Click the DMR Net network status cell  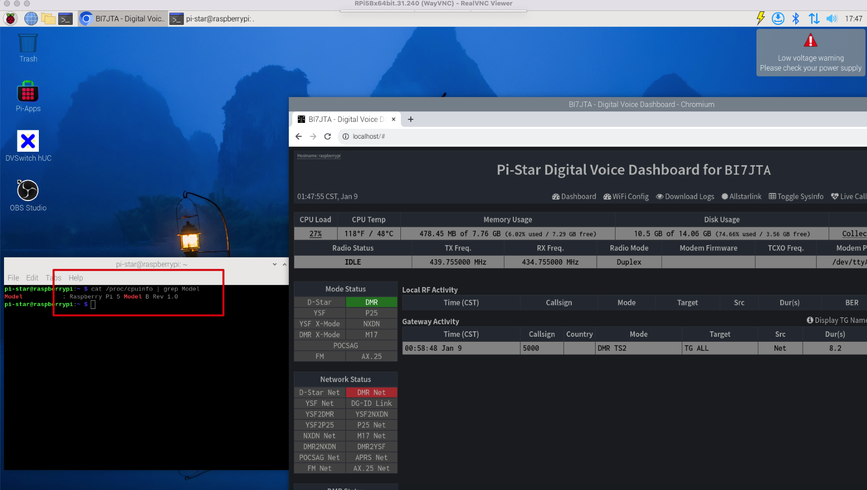pyautogui.click(x=372, y=392)
